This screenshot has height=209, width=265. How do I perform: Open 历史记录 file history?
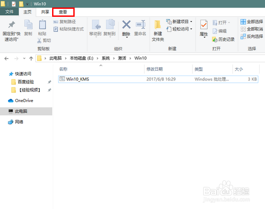click(x=223, y=40)
